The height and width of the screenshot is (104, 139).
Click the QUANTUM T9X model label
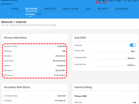tap(7, 4)
